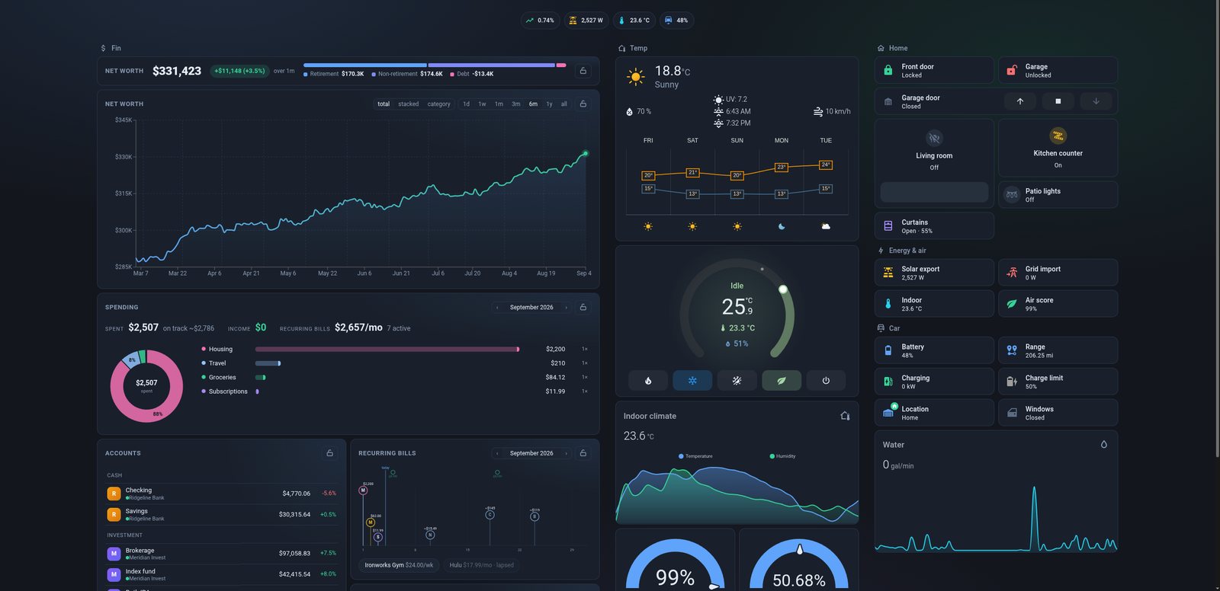Click the lock icon in net worth summary bar

(x=583, y=71)
